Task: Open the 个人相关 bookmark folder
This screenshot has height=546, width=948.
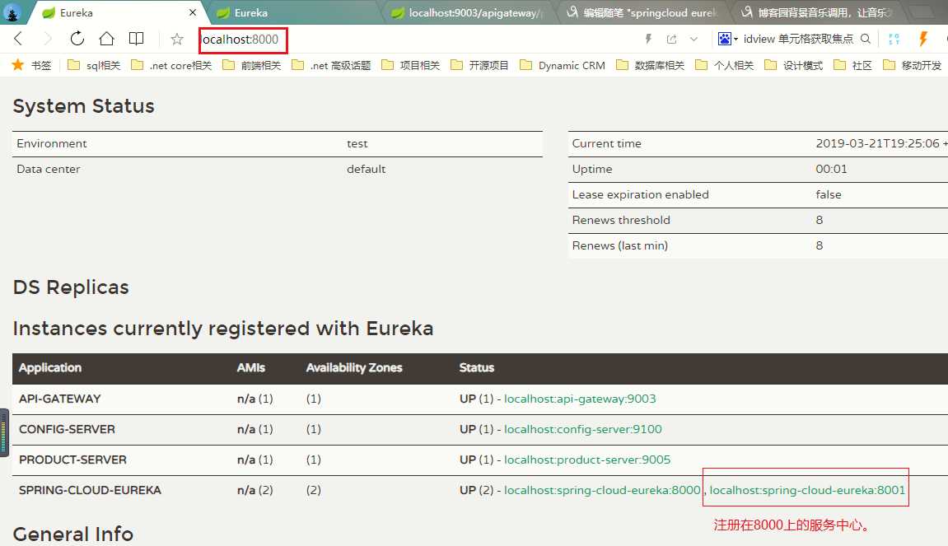Action: (724, 65)
